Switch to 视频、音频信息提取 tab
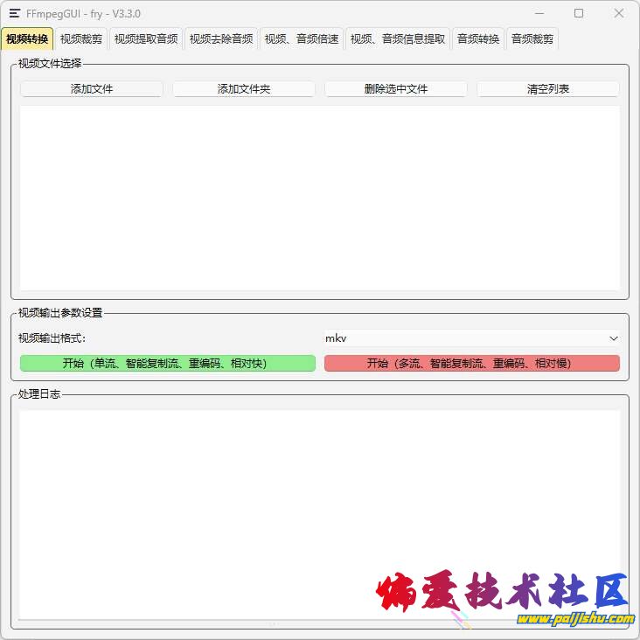 tap(398, 39)
